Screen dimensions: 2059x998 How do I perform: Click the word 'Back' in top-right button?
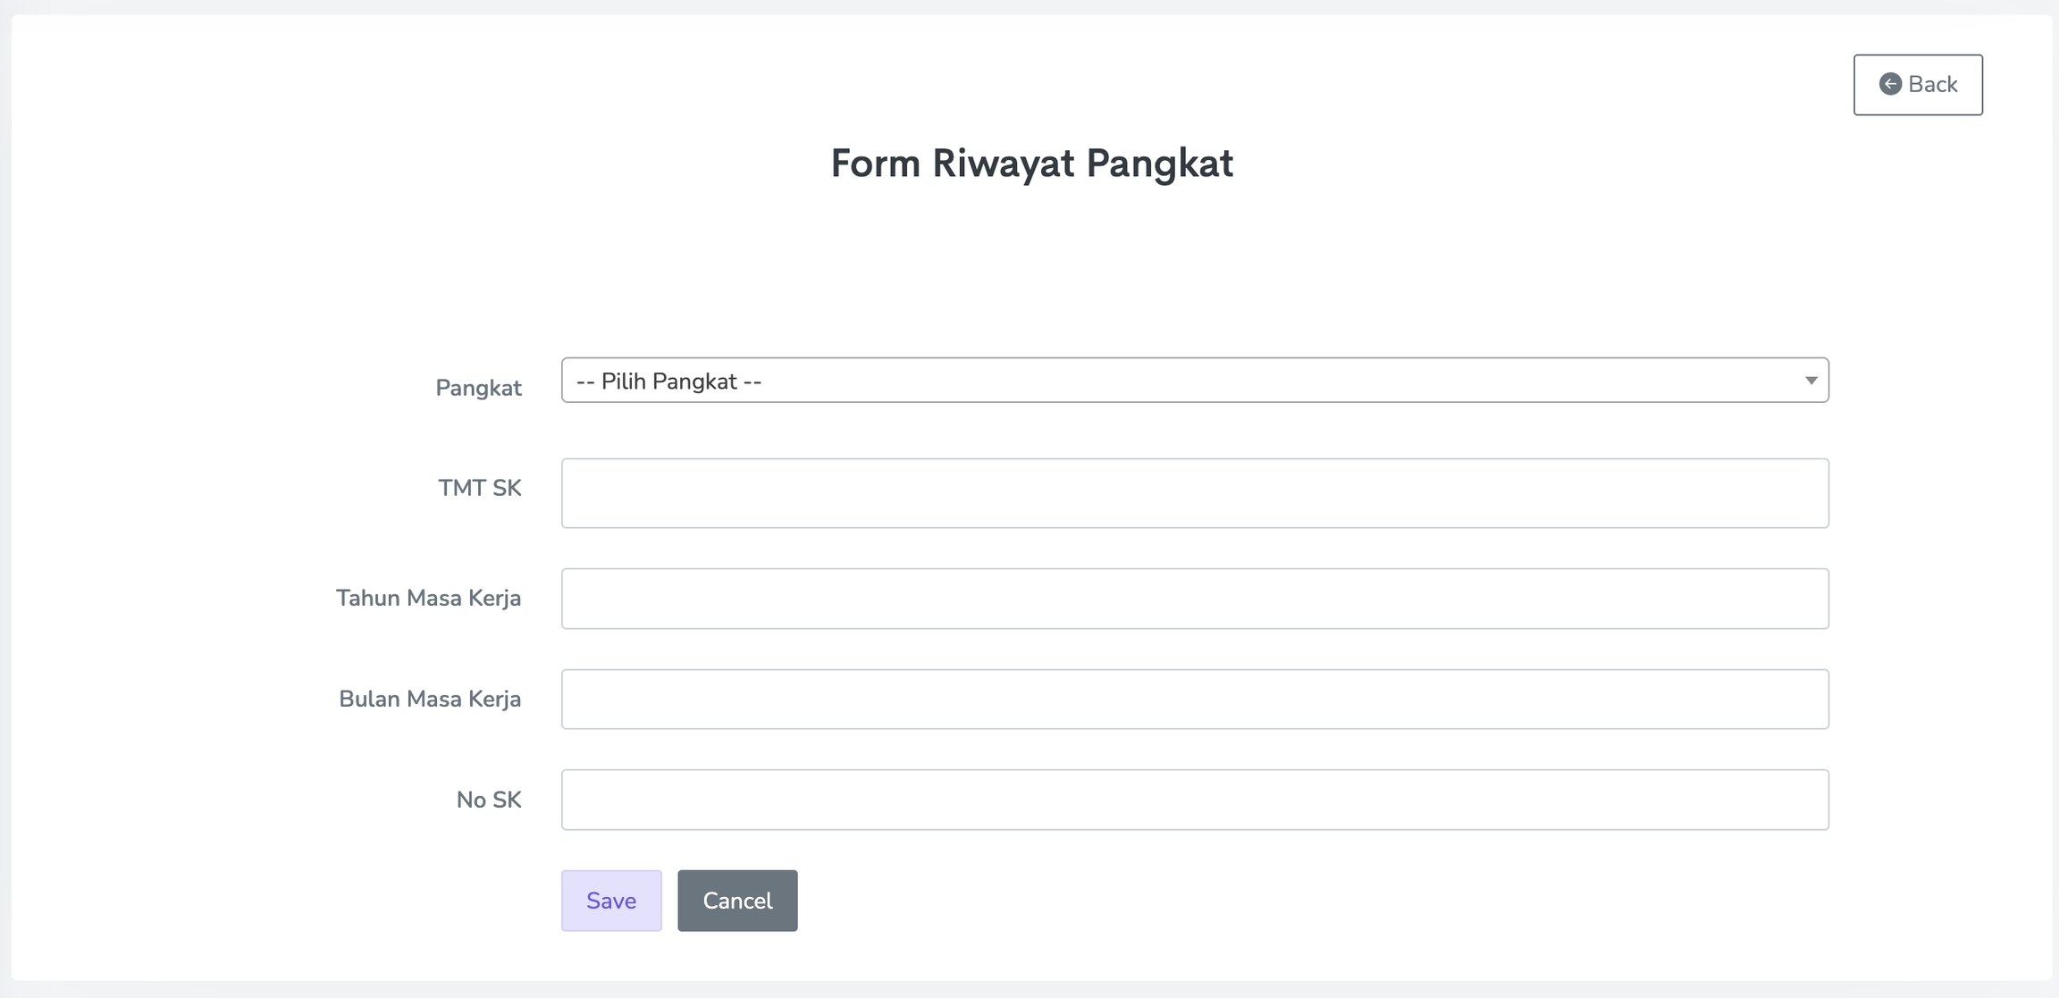click(x=1933, y=85)
